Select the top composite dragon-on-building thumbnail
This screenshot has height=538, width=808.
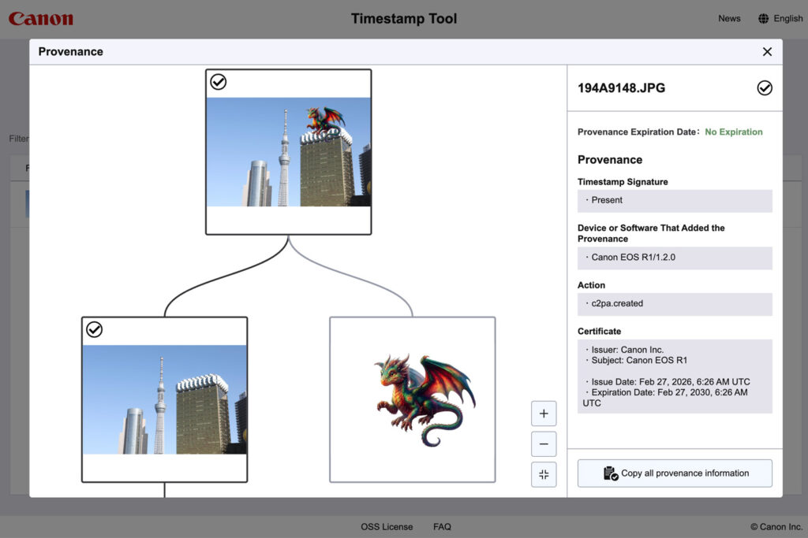(289, 152)
